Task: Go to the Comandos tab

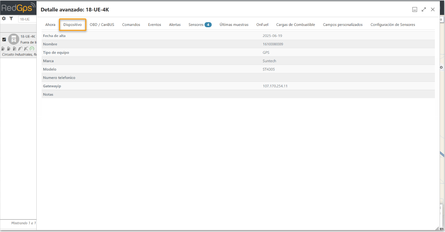Action: 131,25
